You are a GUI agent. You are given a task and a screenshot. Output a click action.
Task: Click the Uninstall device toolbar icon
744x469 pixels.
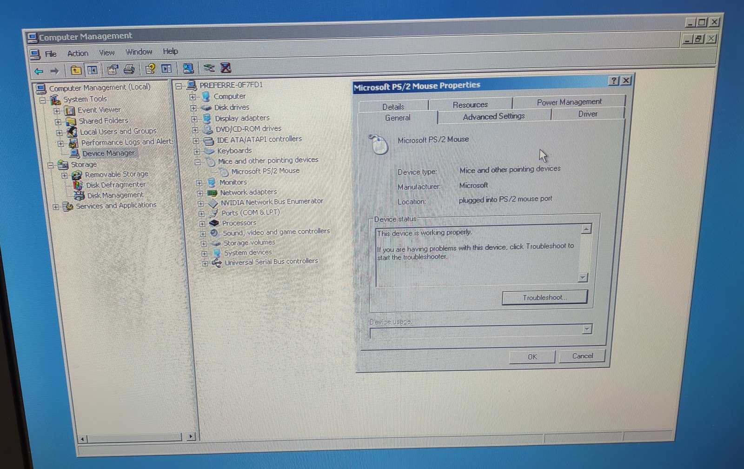(x=226, y=68)
